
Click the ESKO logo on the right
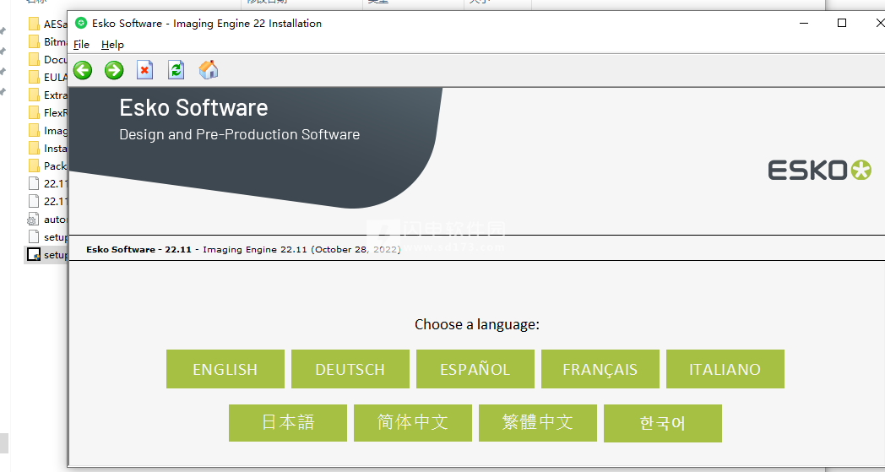click(819, 170)
